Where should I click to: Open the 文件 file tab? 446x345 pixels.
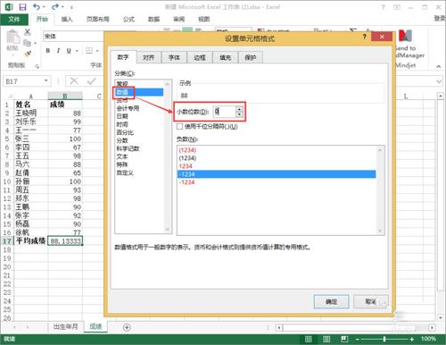click(x=14, y=20)
